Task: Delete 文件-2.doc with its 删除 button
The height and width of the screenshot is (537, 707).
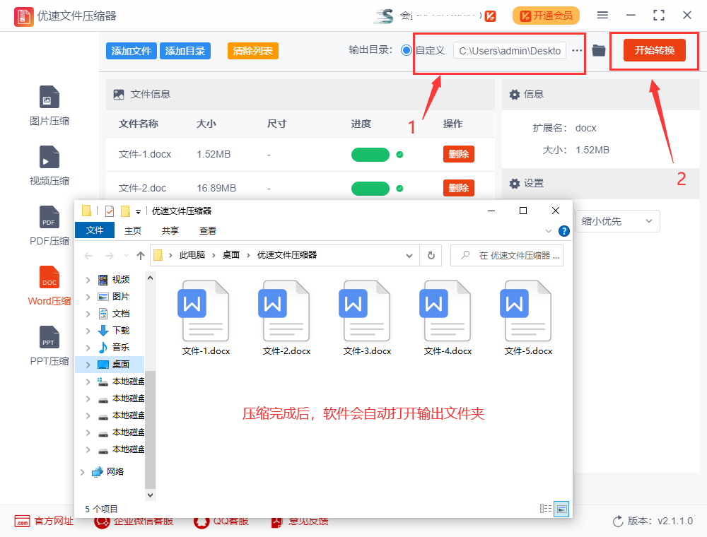Action: (459, 188)
